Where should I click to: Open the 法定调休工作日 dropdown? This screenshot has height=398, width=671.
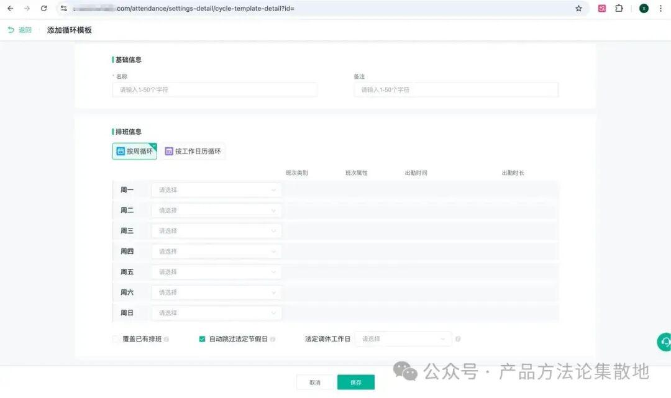point(403,339)
